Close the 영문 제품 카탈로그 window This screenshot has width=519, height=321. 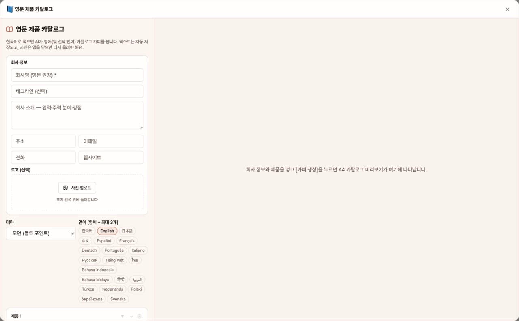pos(508,9)
